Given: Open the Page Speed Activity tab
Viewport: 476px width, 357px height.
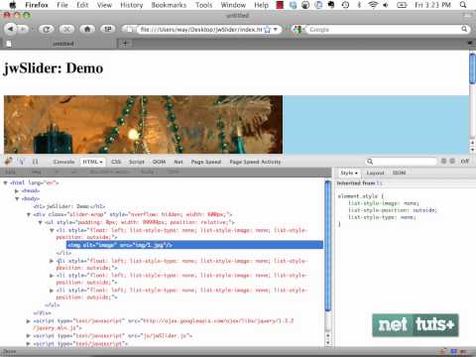Looking at the screenshot, I should point(255,162).
